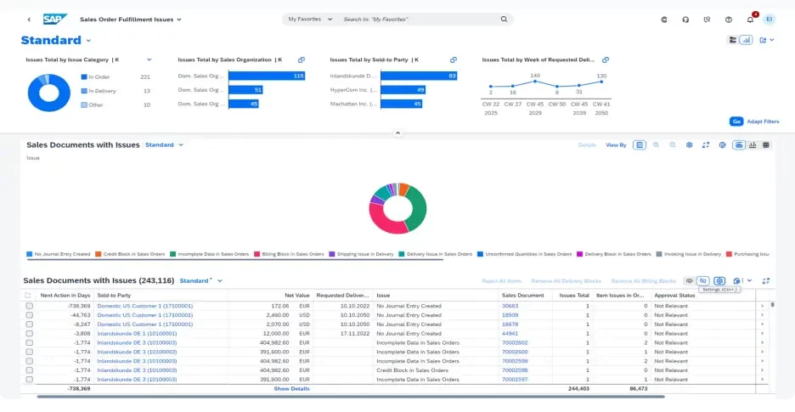Zoom out on the chart

[673, 145]
